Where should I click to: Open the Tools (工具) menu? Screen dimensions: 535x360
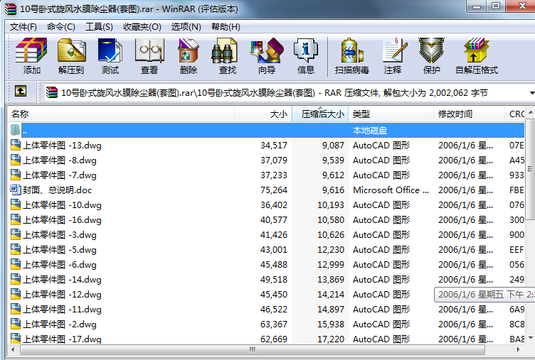(99, 26)
